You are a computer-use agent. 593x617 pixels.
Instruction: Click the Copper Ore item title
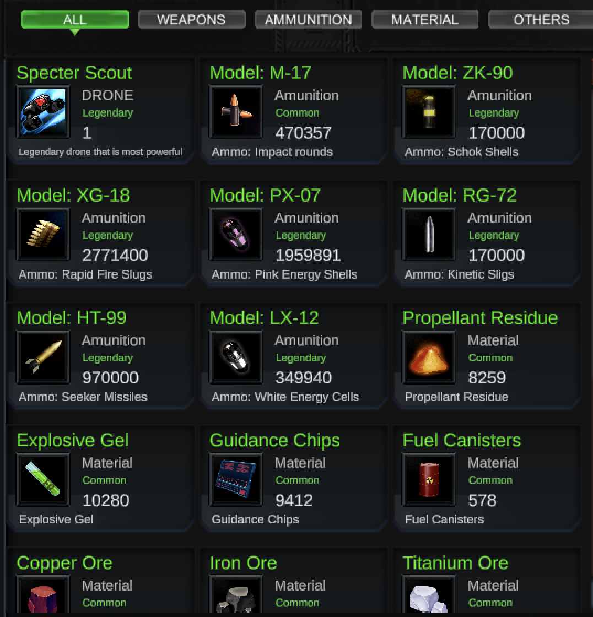tap(64, 562)
